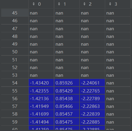The image size is (132, 131).
Task: Click cell with value 0.85926
Action: (x=67, y=83)
